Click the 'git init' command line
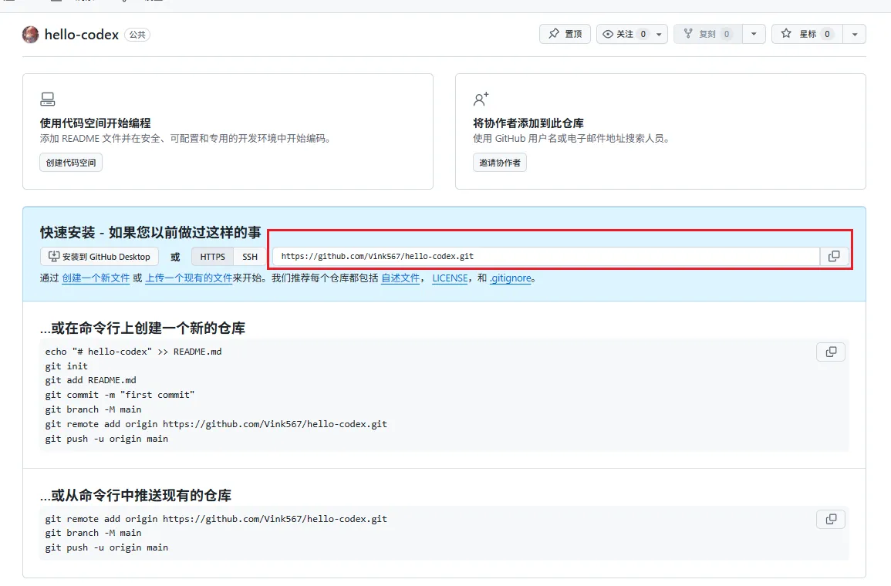The height and width of the screenshot is (586, 891). 66,366
